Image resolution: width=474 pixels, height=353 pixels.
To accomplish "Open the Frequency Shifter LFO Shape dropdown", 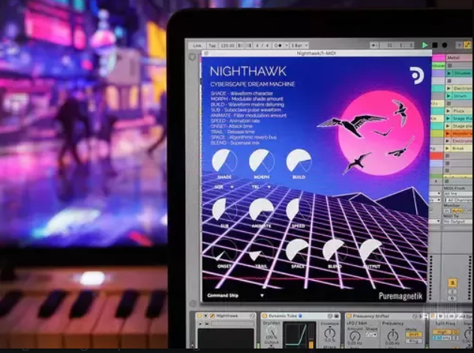I will (371, 335).
